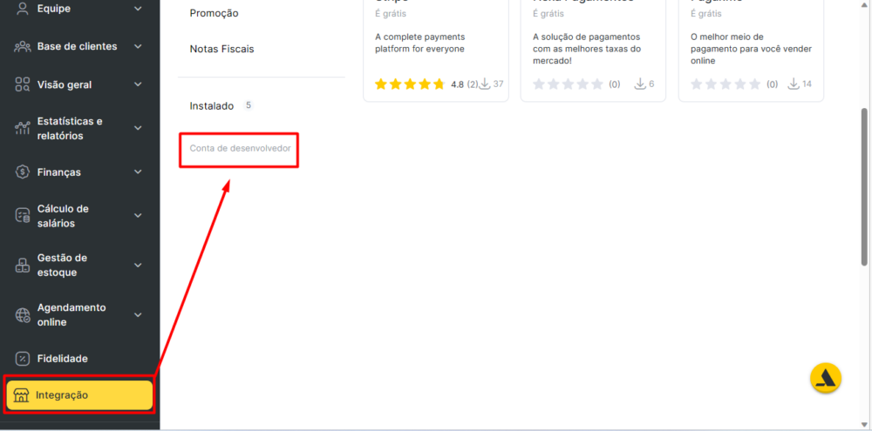Expand the Gestão de estoque chevron
The image size is (872, 431).
coord(138,266)
